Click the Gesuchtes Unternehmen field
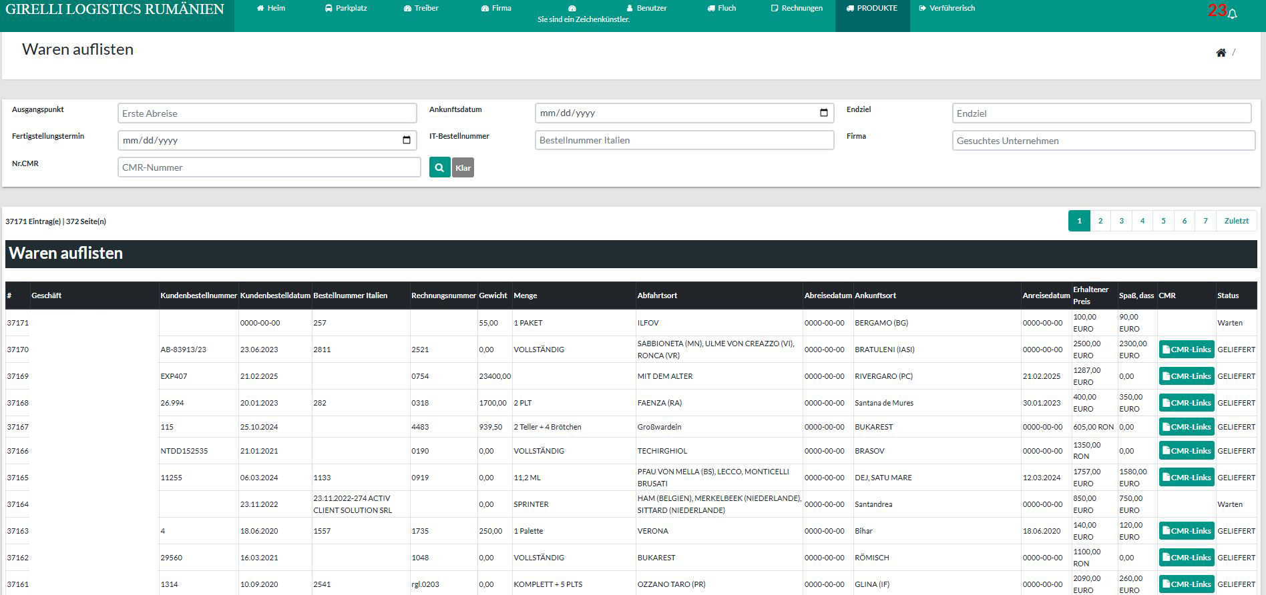 (1103, 141)
